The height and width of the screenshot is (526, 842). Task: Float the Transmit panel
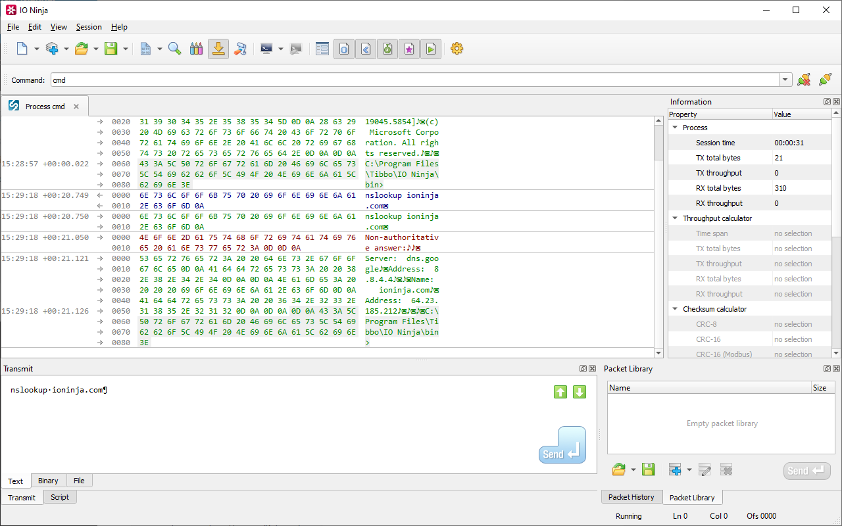(x=583, y=369)
